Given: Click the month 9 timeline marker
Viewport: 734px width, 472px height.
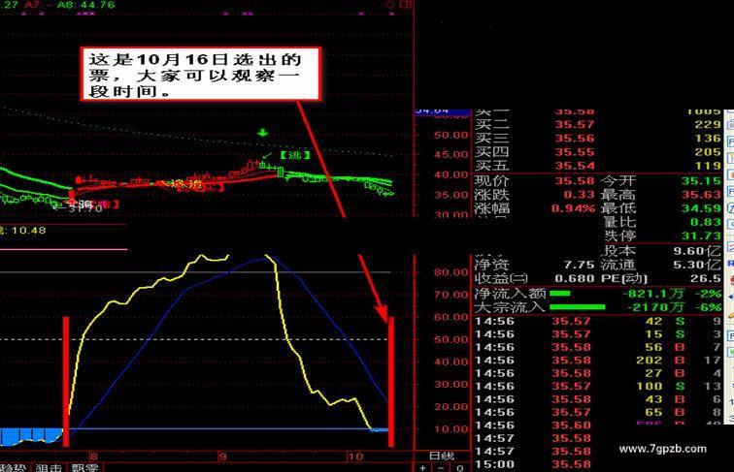Looking at the screenshot, I should [x=223, y=456].
